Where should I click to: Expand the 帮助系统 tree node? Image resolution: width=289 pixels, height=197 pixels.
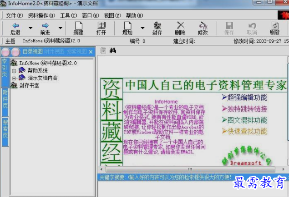click(14, 70)
